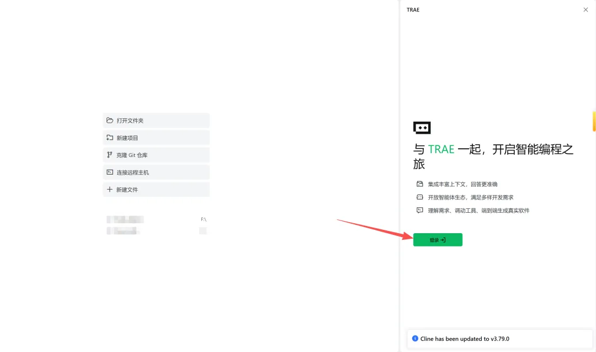
Task: Click the Cline updated to v3.79.0 notification
Action: (x=499, y=339)
